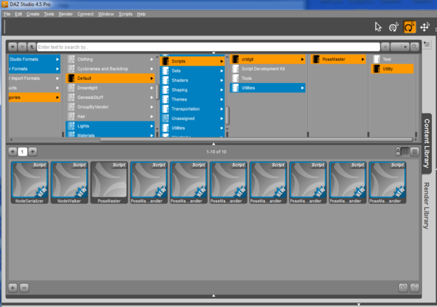Open the search history dropdown arrow

coord(385,47)
